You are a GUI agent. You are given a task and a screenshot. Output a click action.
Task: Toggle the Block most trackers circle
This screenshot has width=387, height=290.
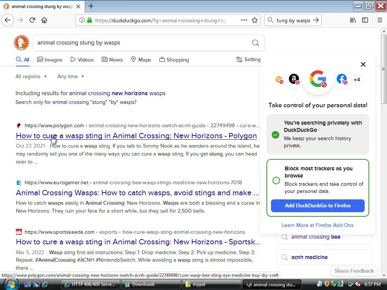[x=276, y=180]
